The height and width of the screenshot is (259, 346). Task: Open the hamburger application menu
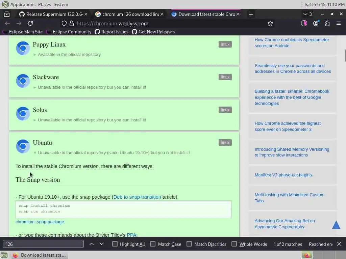(339, 23)
